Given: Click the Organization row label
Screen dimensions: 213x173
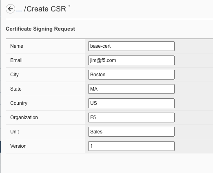Looking at the screenshot, I should point(24,118).
